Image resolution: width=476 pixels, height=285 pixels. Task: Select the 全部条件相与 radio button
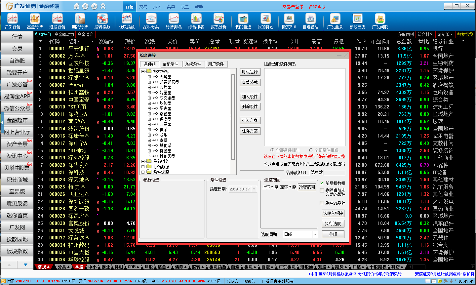pos(272,150)
